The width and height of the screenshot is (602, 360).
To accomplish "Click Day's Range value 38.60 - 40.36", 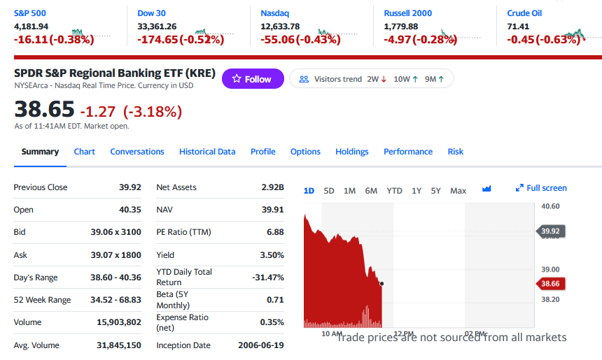I will tap(116, 278).
